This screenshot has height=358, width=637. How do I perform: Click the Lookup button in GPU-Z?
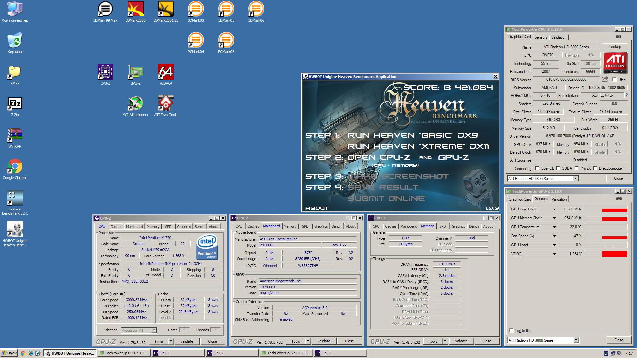(615, 47)
